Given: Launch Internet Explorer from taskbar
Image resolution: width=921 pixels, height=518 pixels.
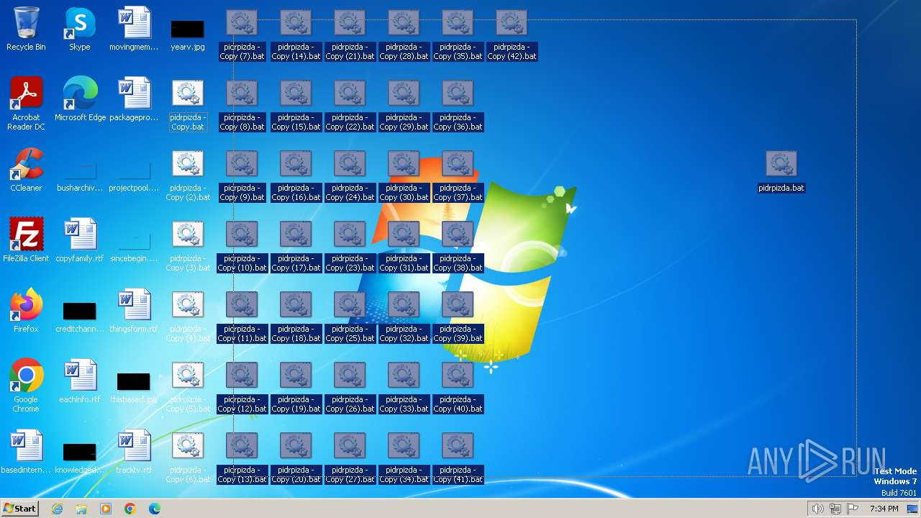Looking at the screenshot, I should tap(58, 509).
